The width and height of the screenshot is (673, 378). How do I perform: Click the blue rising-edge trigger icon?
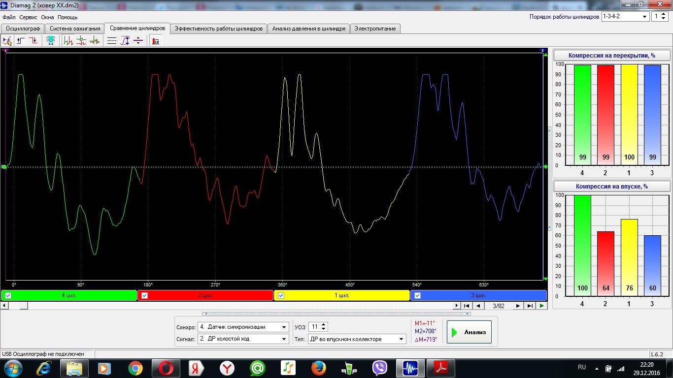21,41
